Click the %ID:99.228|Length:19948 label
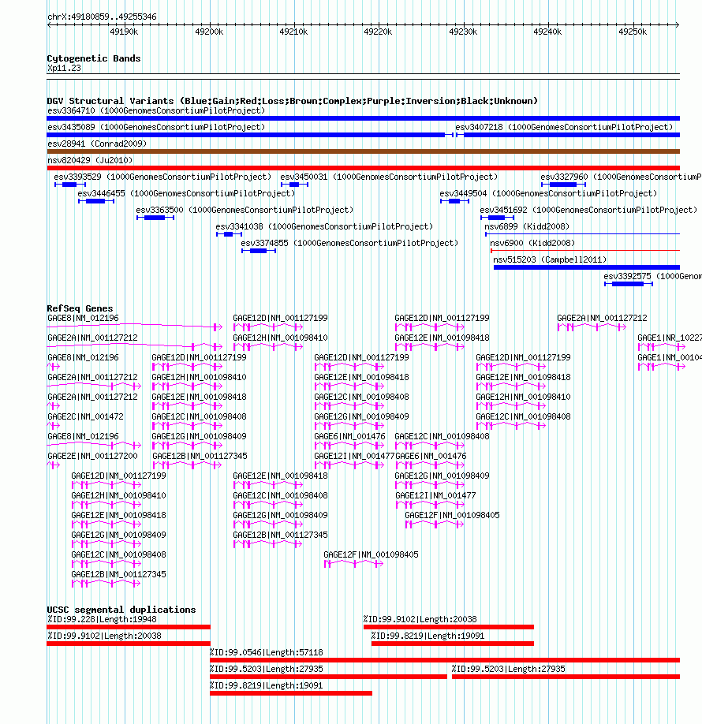This screenshot has width=702, height=724. point(102,620)
